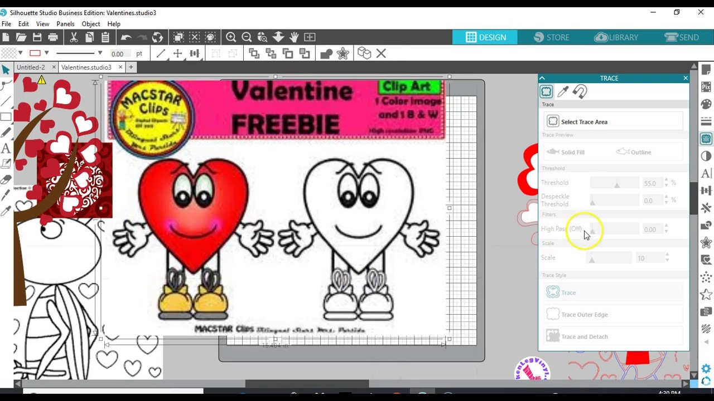Screen dimensions: 714x401
Task: Select the Rectangle drawing tool
Action: 6,117
